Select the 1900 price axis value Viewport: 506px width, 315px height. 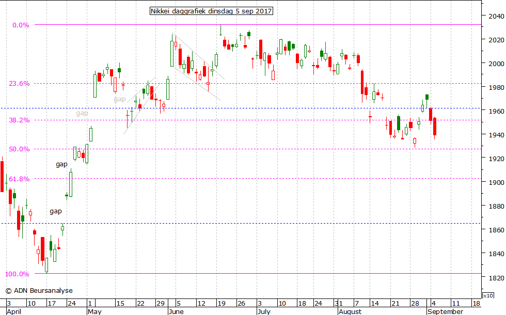tap(496, 182)
